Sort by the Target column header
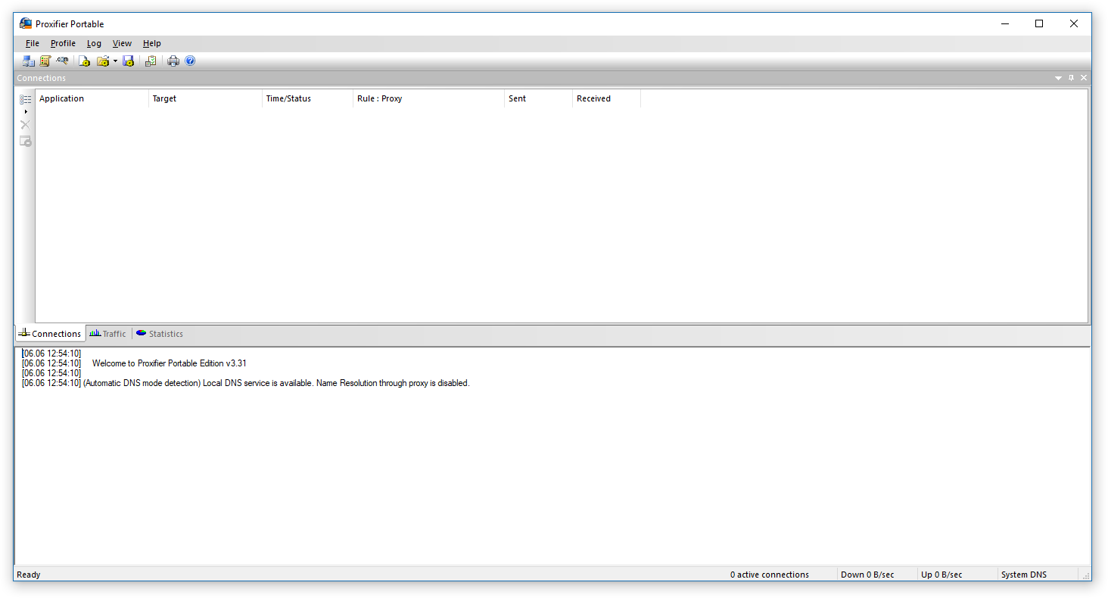Viewport: 1108px width, 598px height. coord(205,98)
